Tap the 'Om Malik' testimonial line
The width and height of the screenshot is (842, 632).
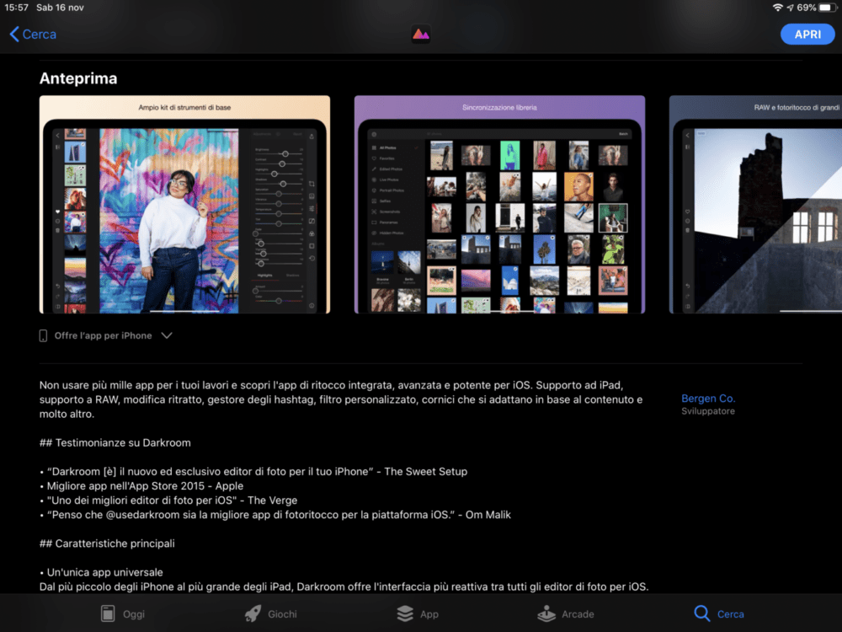click(x=275, y=515)
